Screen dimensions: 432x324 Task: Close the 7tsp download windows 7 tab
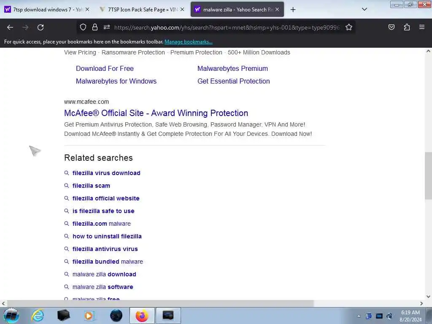pos(87,9)
